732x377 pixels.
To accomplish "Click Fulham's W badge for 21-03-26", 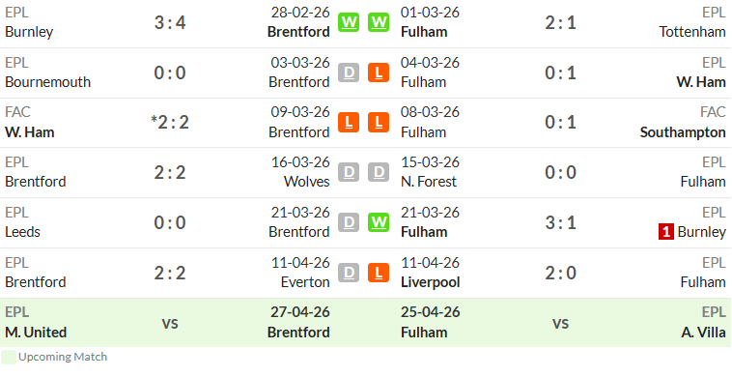I will click(x=379, y=222).
